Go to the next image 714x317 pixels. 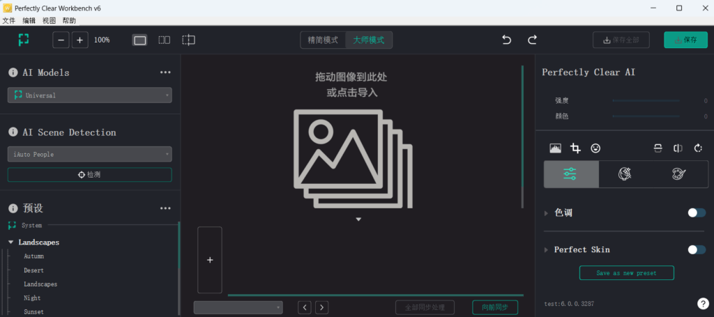(x=322, y=308)
